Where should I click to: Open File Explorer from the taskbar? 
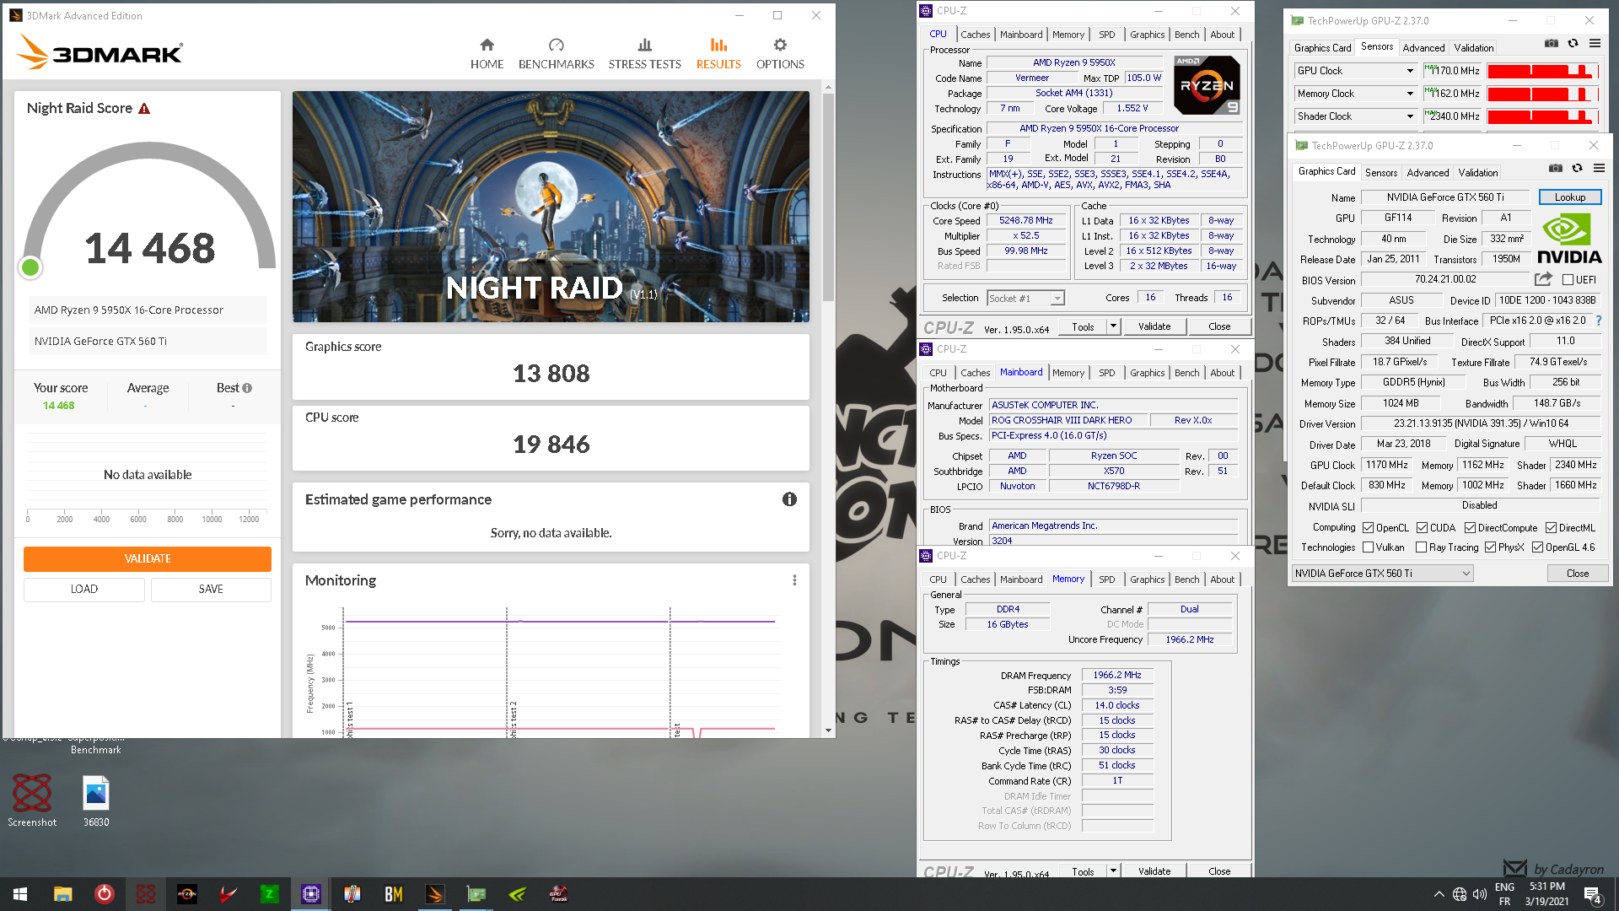pos(62,894)
